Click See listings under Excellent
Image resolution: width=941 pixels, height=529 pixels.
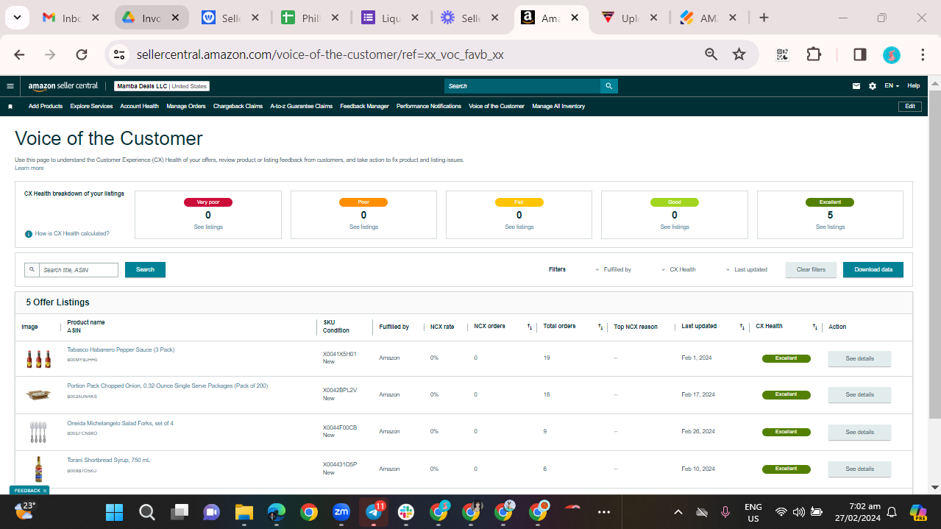[x=830, y=227]
